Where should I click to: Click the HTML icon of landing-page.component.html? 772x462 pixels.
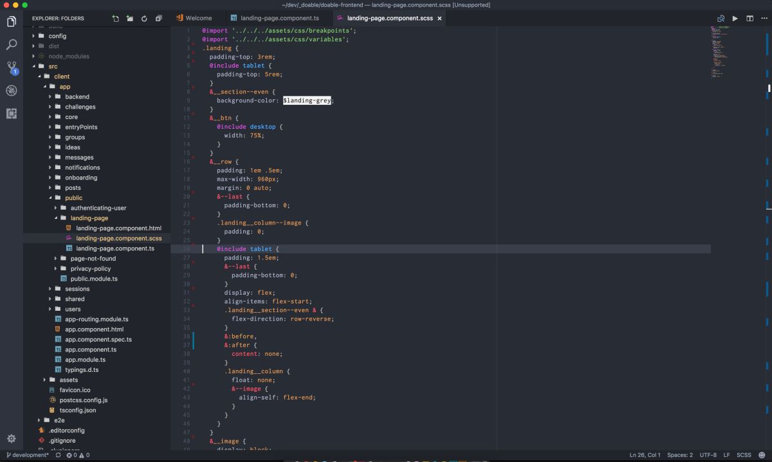[69, 228]
